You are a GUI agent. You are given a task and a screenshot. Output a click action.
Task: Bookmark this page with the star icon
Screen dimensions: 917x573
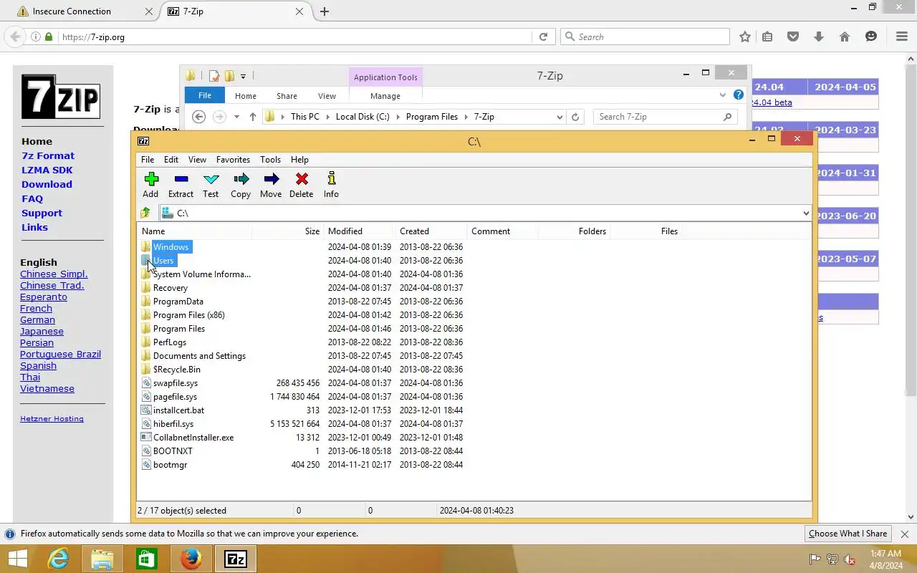point(745,37)
